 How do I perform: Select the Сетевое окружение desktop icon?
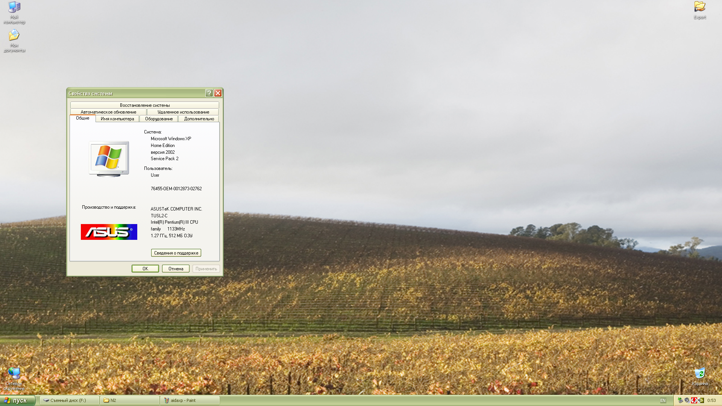tap(14, 379)
